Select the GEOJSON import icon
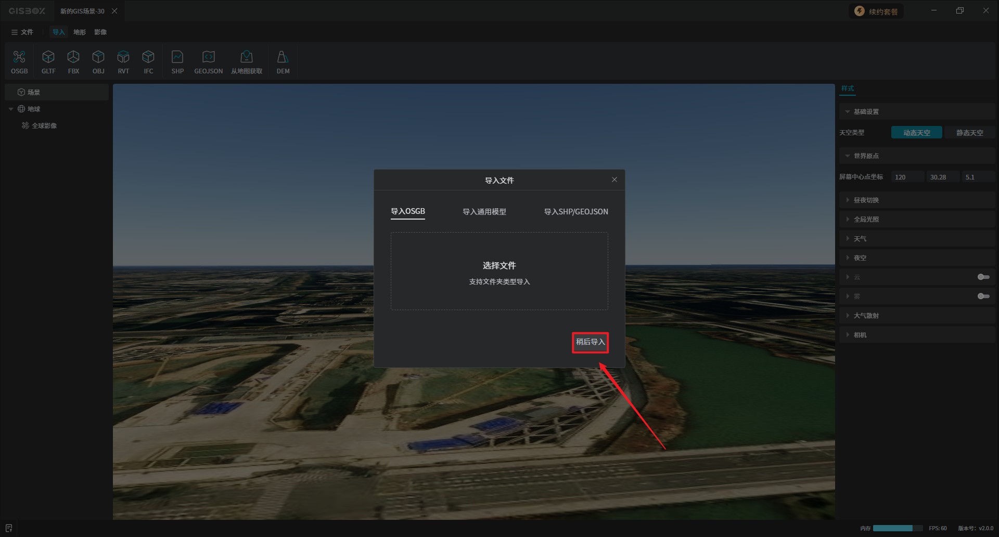This screenshot has height=537, width=999. coord(208,61)
